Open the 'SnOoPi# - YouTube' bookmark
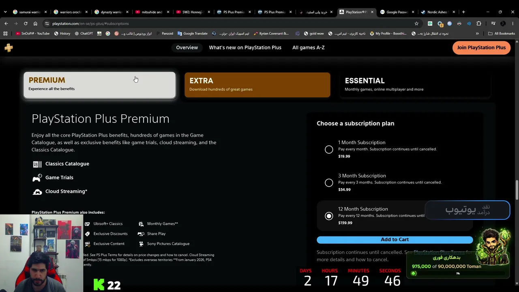The width and height of the screenshot is (519, 292). (x=33, y=34)
